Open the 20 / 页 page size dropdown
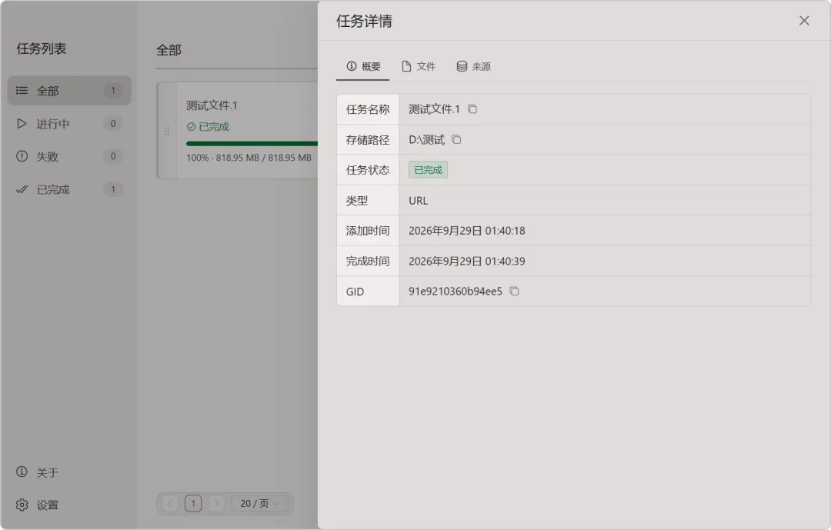The height and width of the screenshot is (530, 831). pos(262,504)
